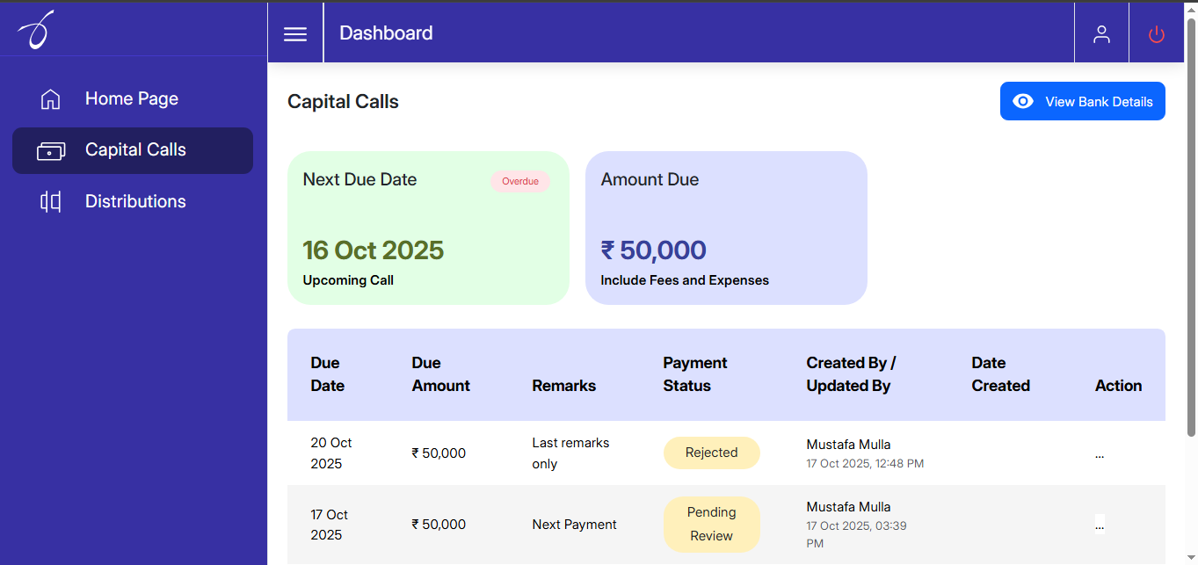Click the Home Page house icon
Screen dimensions: 1198x565
point(51,99)
